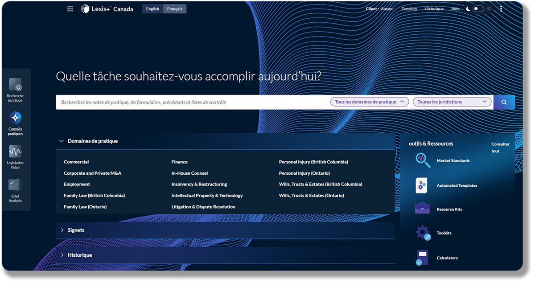Open the app grid launcher icon
This screenshot has height=283, width=535.
tap(70, 9)
